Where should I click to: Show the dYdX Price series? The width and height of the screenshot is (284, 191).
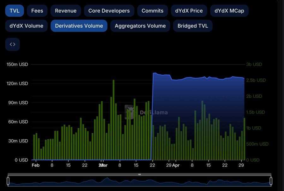189,11
